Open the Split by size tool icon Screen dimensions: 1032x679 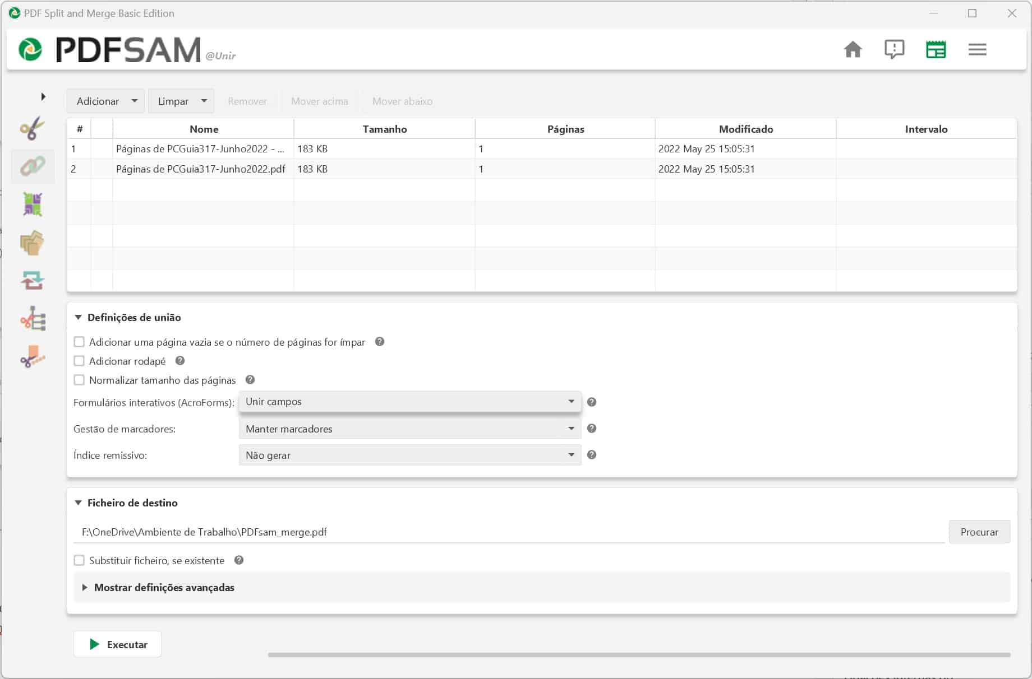pyautogui.click(x=33, y=356)
